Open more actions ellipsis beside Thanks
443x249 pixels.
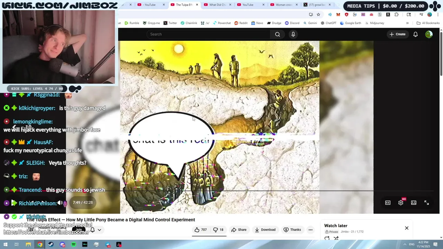tap(310, 230)
